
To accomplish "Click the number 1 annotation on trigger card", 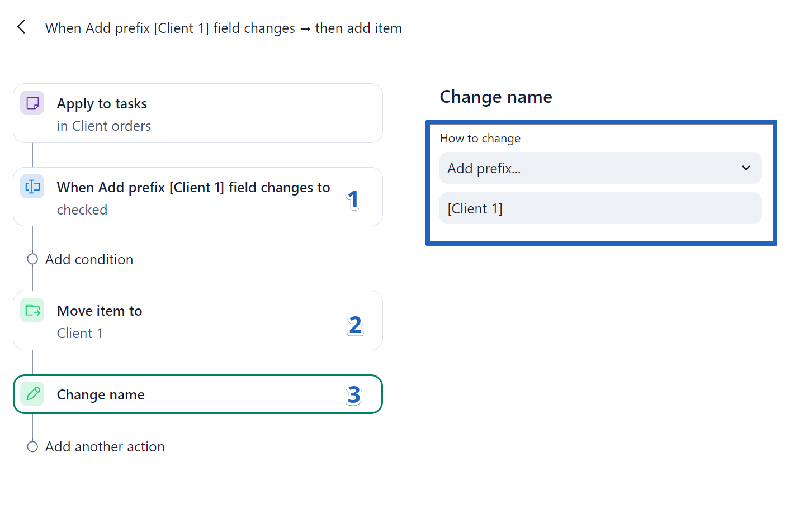I will (353, 199).
